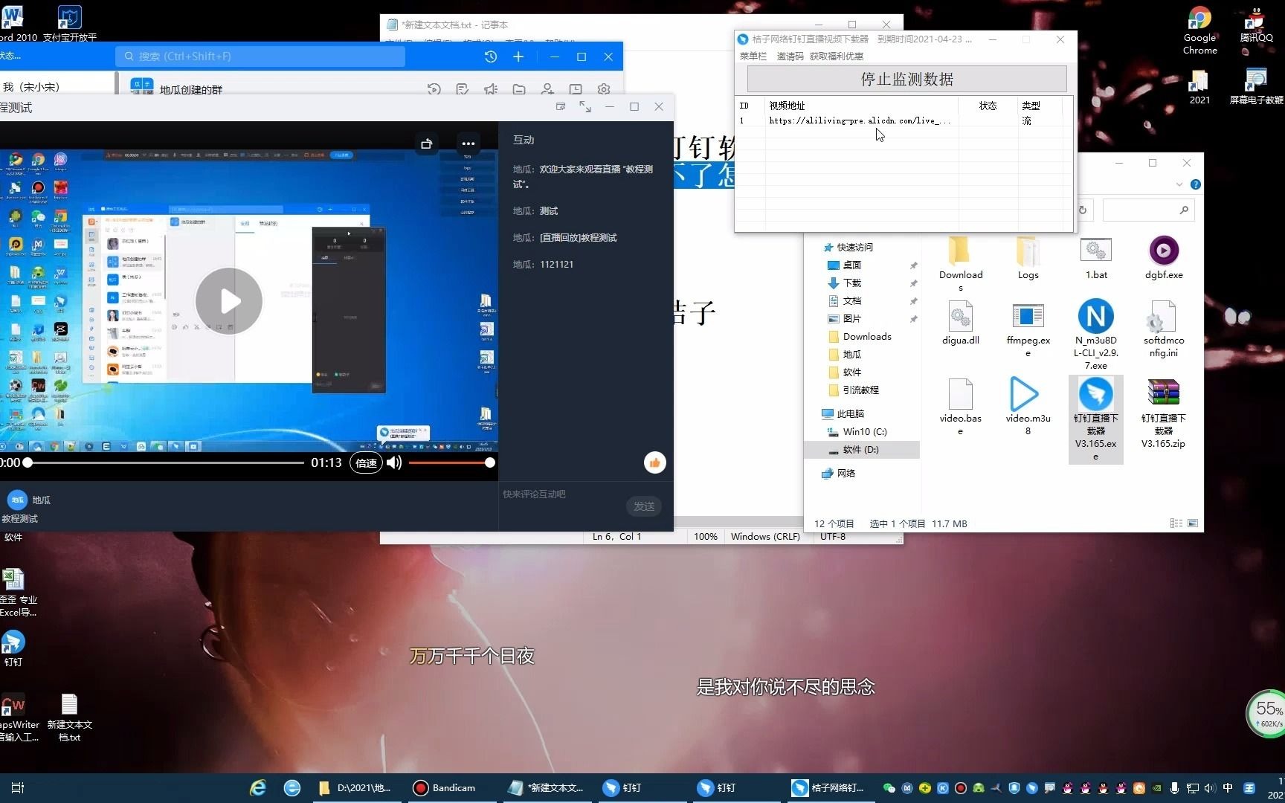This screenshot has height=803, width=1285.
Task: Select the video.m3u8 file
Action: (1028, 406)
